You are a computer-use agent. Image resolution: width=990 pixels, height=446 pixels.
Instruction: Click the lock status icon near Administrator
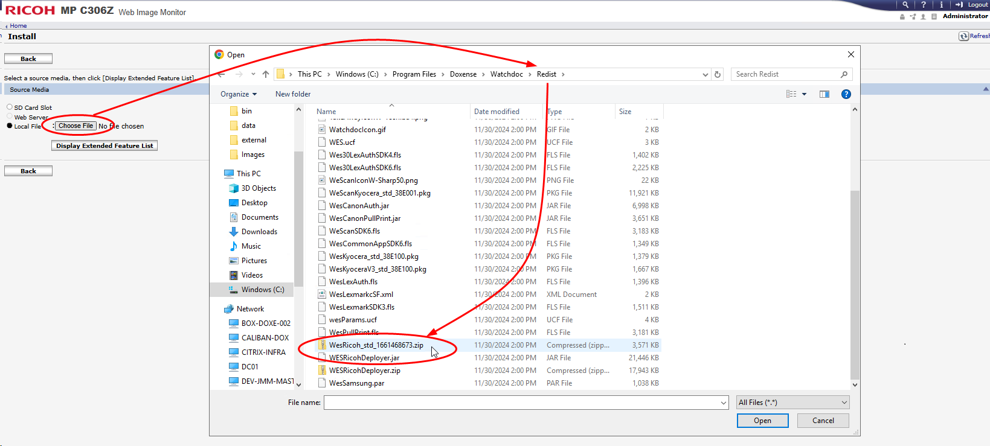(x=902, y=17)
